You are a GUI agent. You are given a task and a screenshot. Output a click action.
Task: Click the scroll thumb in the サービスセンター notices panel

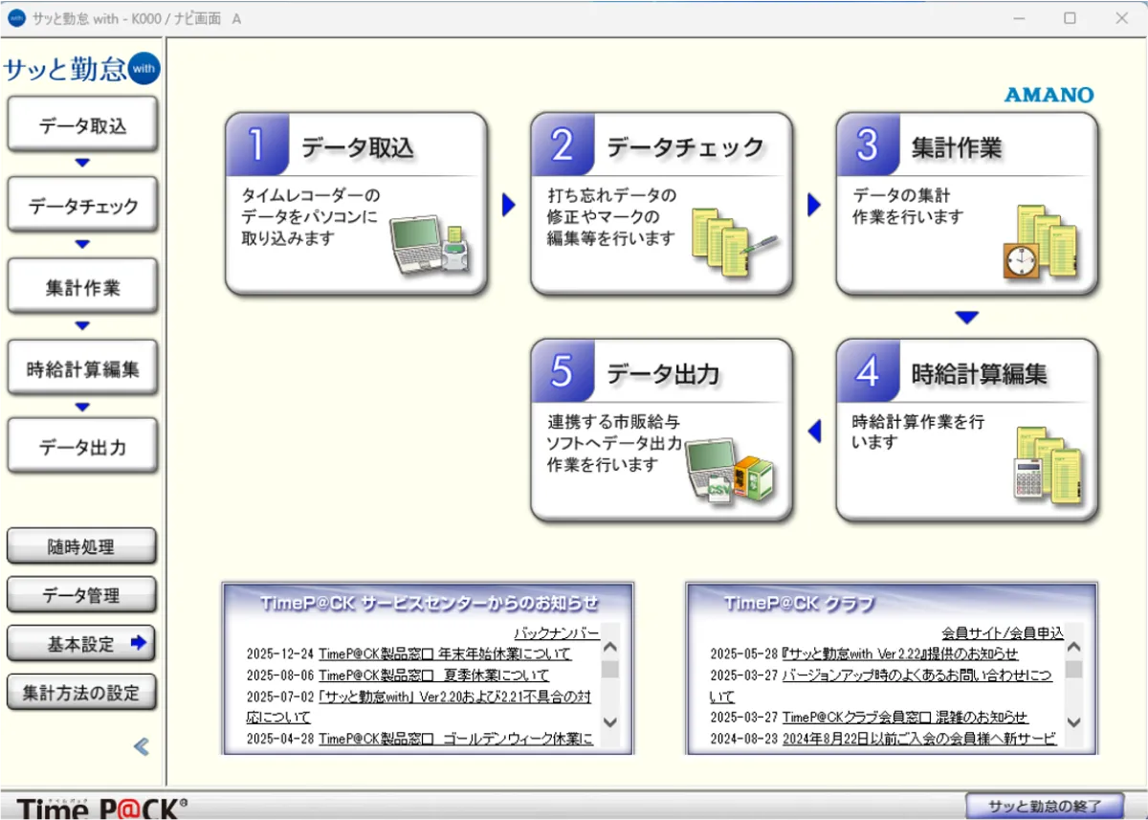click(610, 669)
